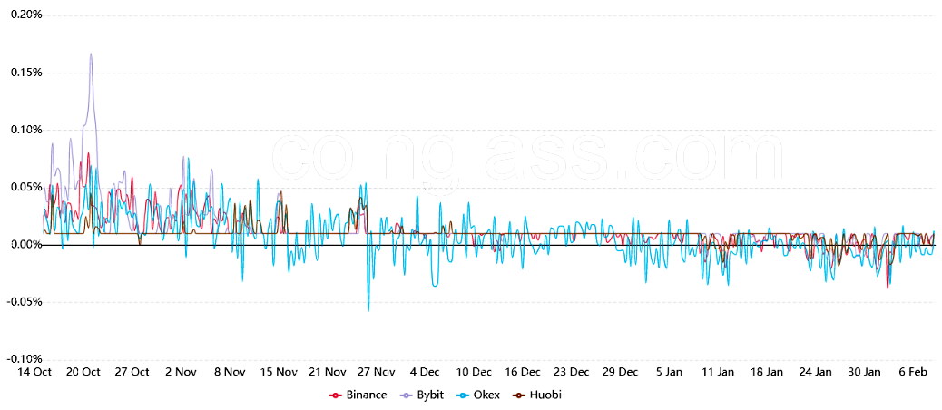Toggle the Binance series label in legend

click(x=366, y=395)
